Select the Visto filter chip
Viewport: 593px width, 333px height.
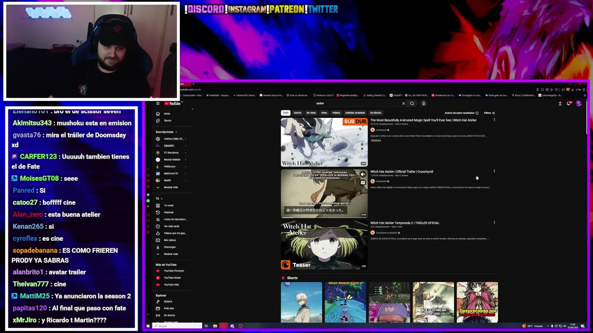[x=324, y=113]
